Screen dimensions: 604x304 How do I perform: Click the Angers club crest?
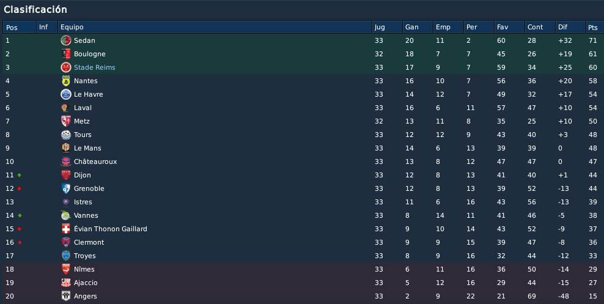(x=66, y=296)
